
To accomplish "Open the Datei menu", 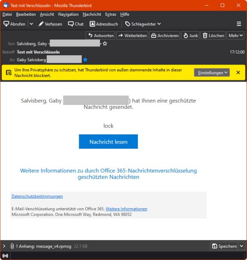I will 7,14.
